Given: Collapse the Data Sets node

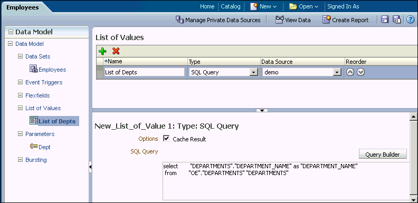Looking at the screenshot, I should (x=20, y=56).
